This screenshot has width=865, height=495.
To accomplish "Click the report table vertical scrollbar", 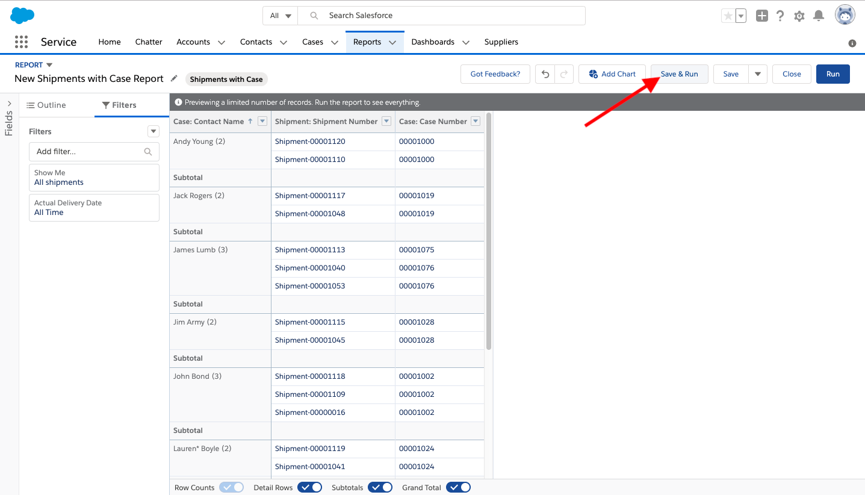I will pos(489,231).
